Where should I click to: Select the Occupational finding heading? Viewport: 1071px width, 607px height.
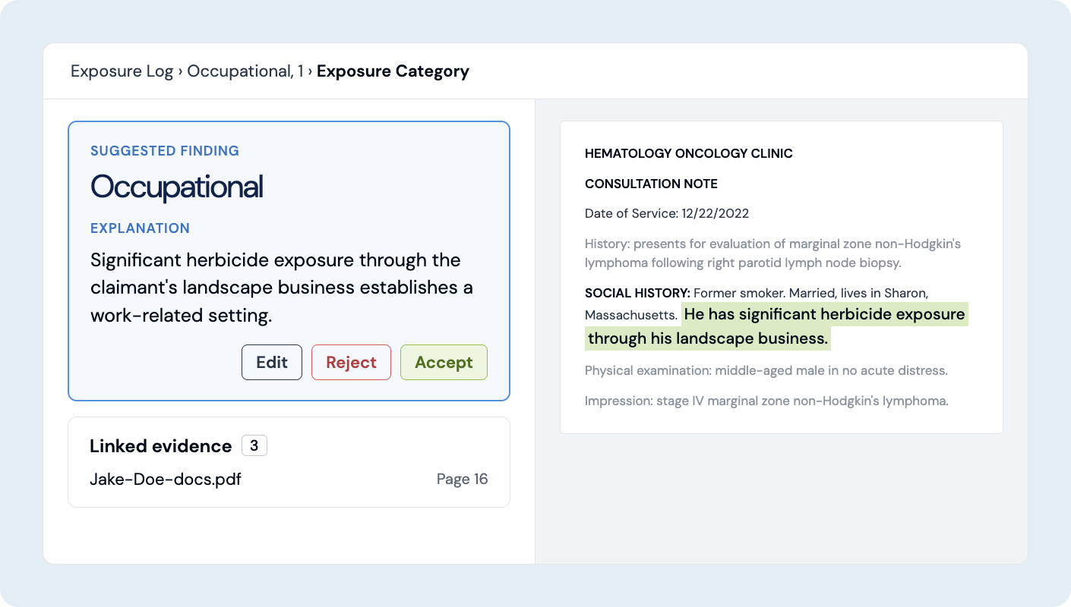click(x=177, y=187)
